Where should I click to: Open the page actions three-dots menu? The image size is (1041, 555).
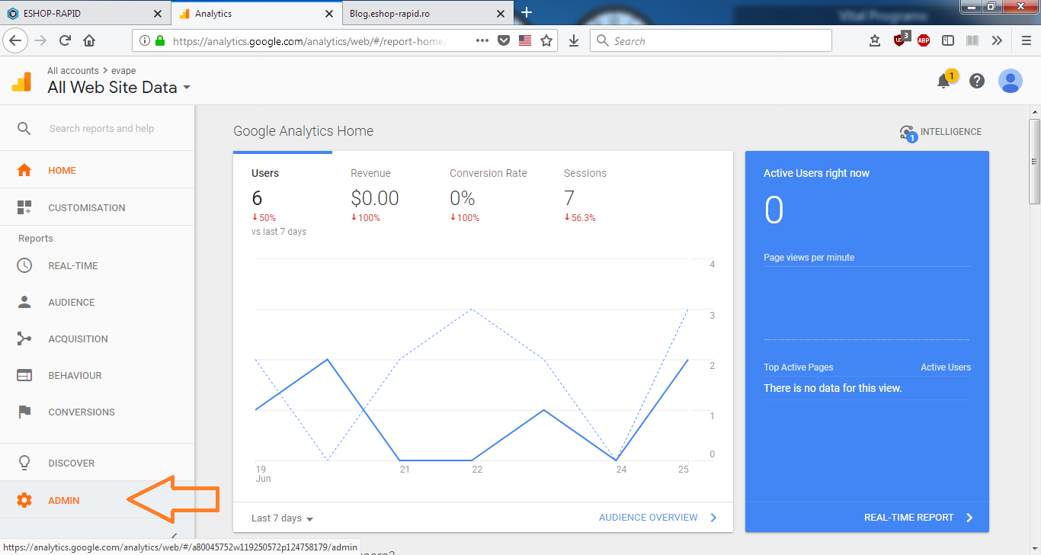[482, 41]
